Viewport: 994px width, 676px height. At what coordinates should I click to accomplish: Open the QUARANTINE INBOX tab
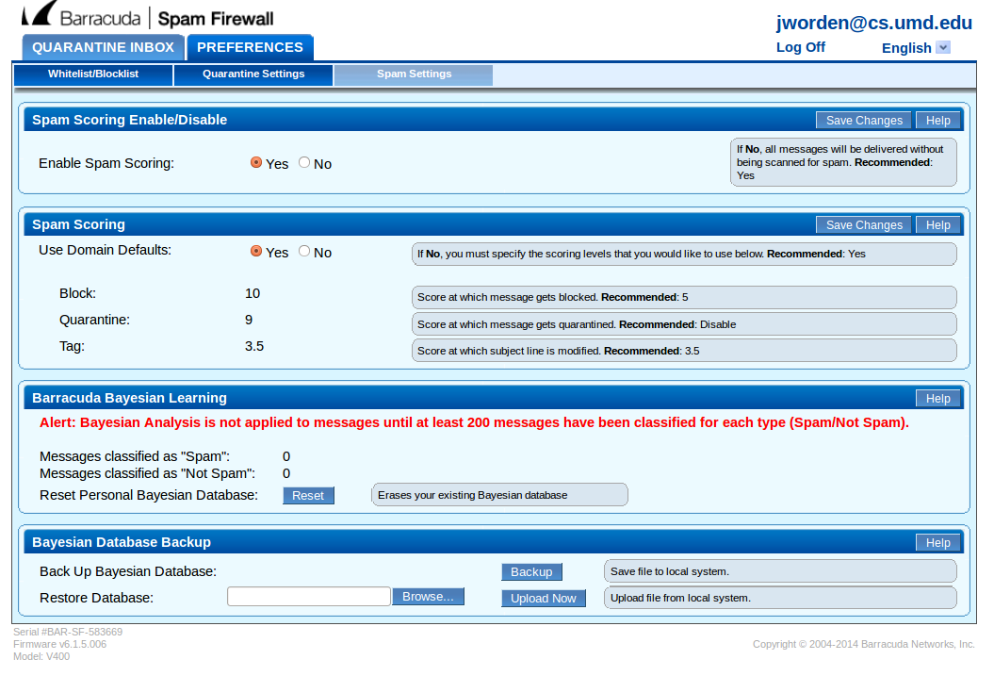[x=104, y=47]
